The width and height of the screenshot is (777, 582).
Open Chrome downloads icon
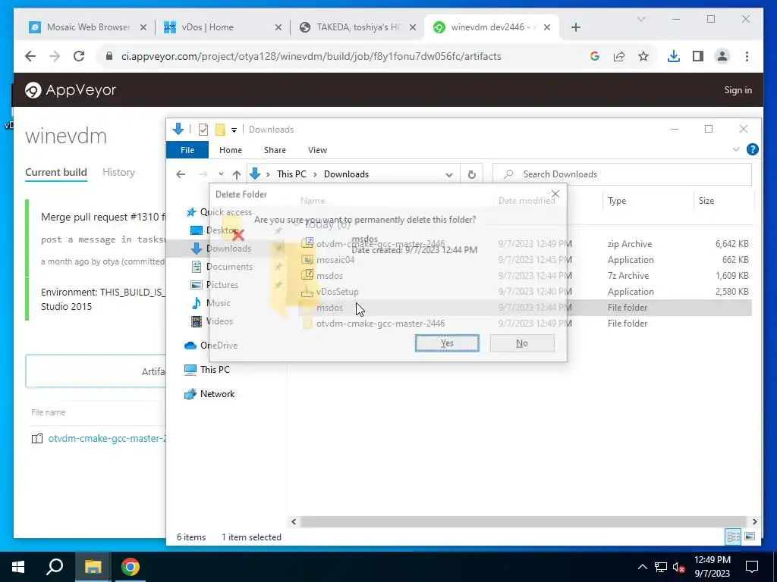(x=674, y=56)
